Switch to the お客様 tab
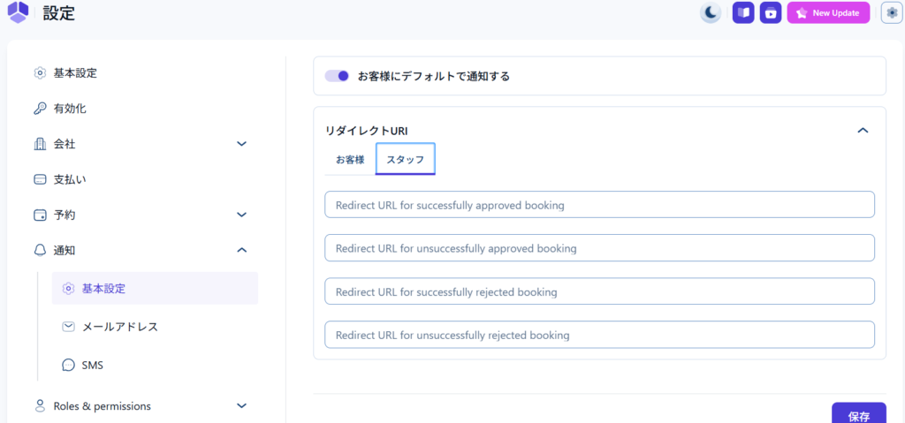The width and height of the screenshot is (905, 423). point(350,160)
